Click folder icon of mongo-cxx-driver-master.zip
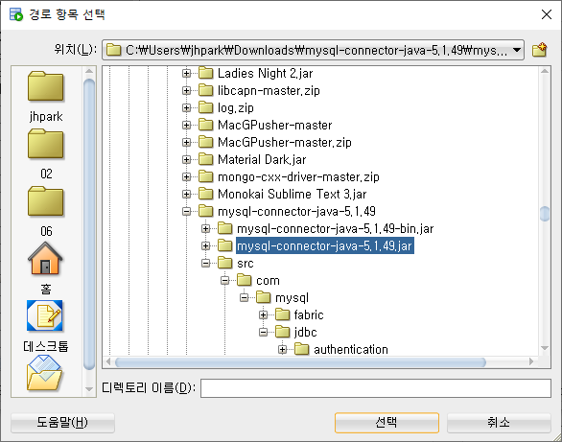562x442 pixels. click(206, 176)
